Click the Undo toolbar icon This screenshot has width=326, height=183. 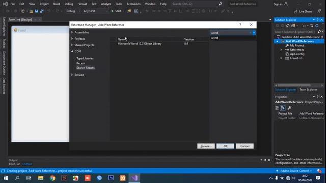click(x=49, y=11)
